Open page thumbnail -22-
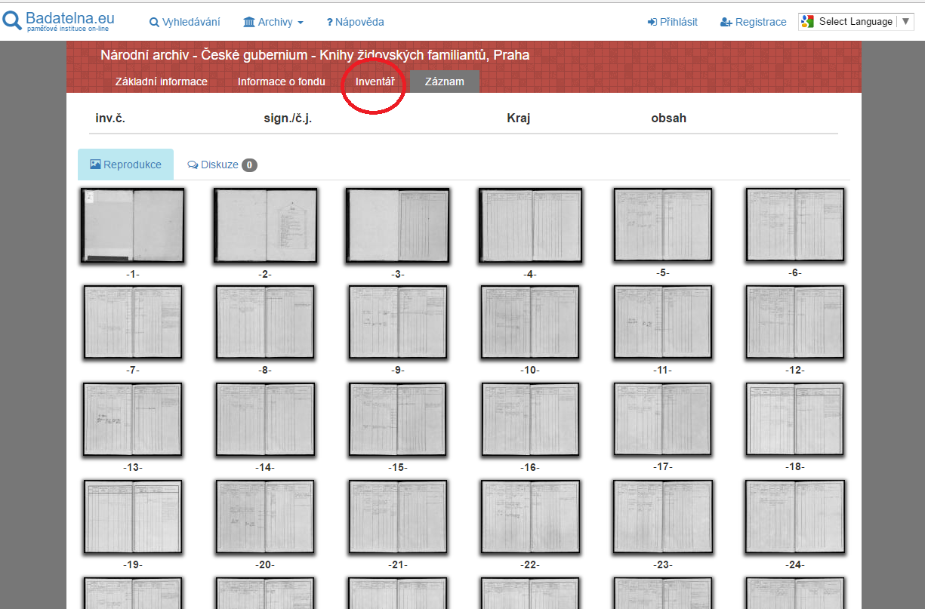This screenshot has height=609, width=925. (530, 517)
